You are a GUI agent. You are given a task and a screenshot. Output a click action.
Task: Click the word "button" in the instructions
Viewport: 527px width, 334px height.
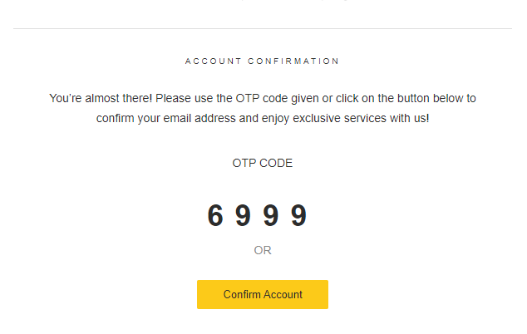[413, 98]
